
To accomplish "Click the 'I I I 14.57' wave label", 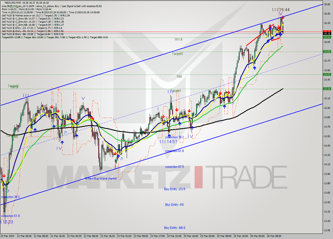I will tap(169, 142).
